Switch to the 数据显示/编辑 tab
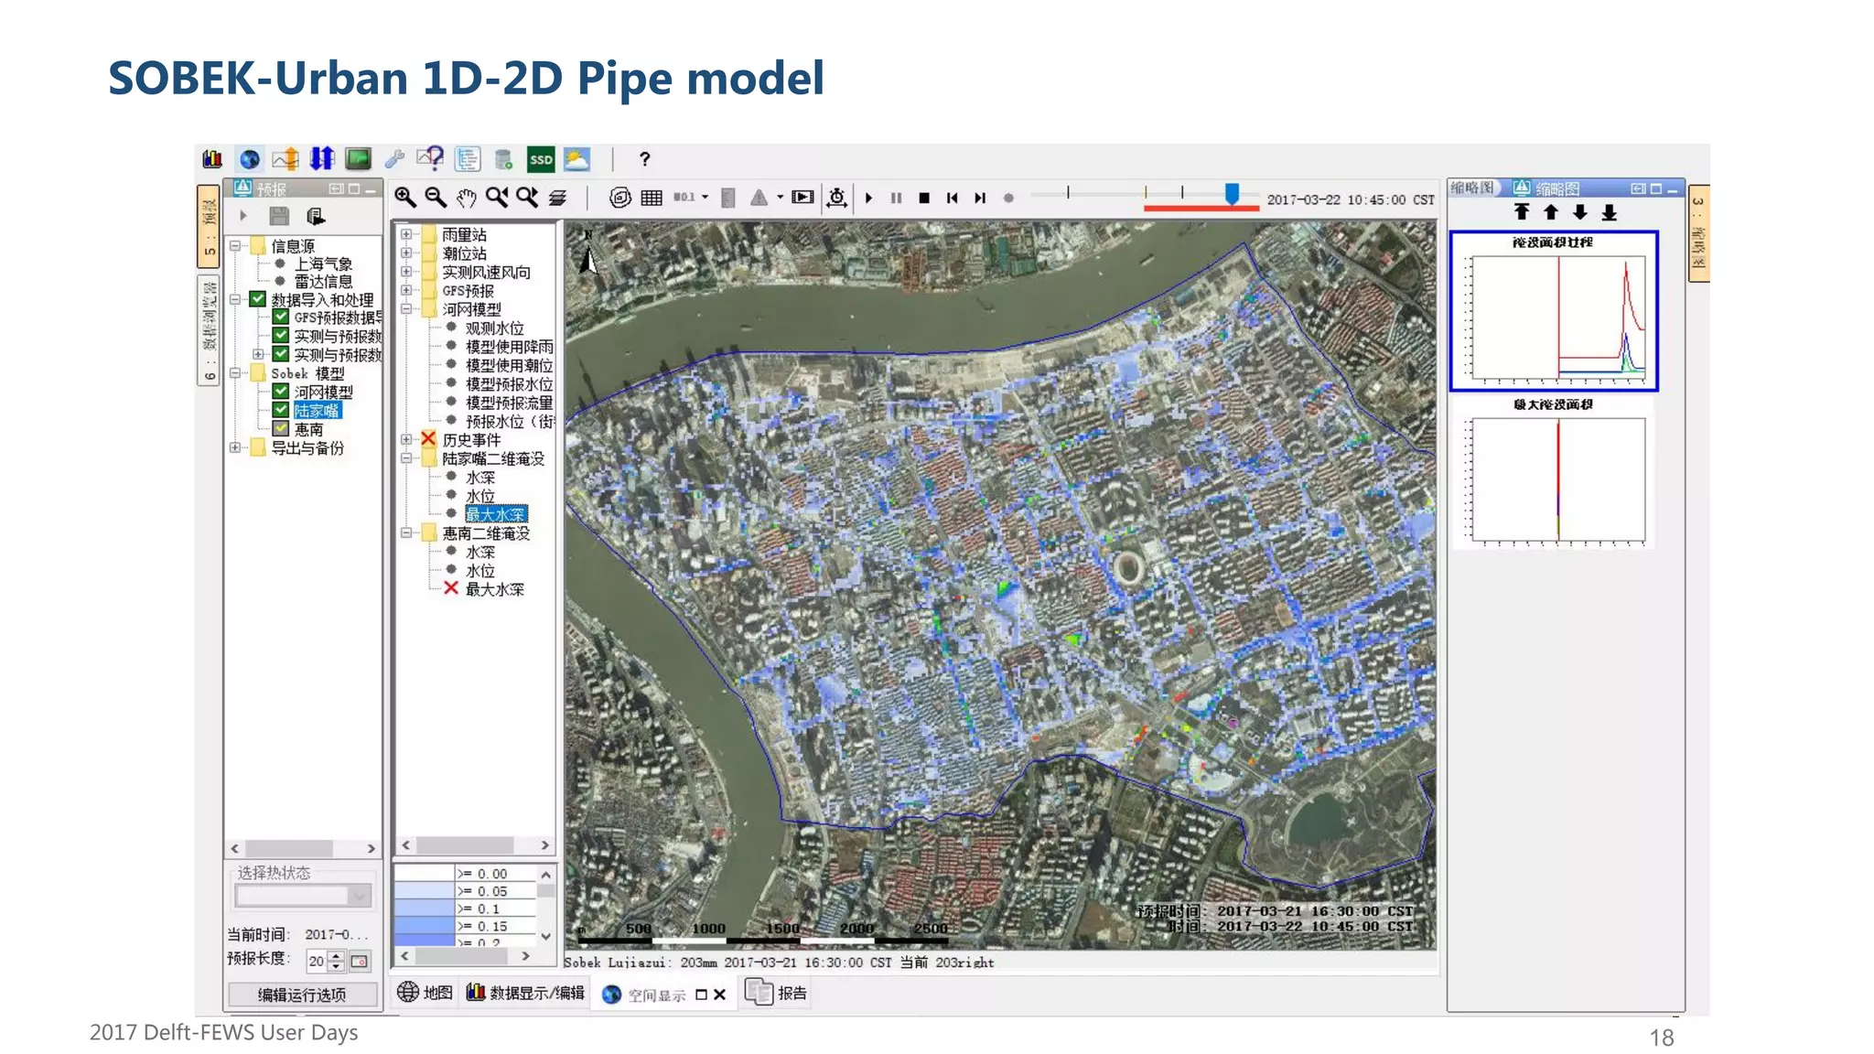The width and height of the screenshot is (1874, 1054). [526, 993]
